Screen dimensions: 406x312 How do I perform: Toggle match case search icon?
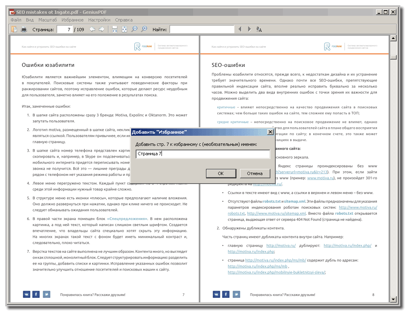coord(259,29)
